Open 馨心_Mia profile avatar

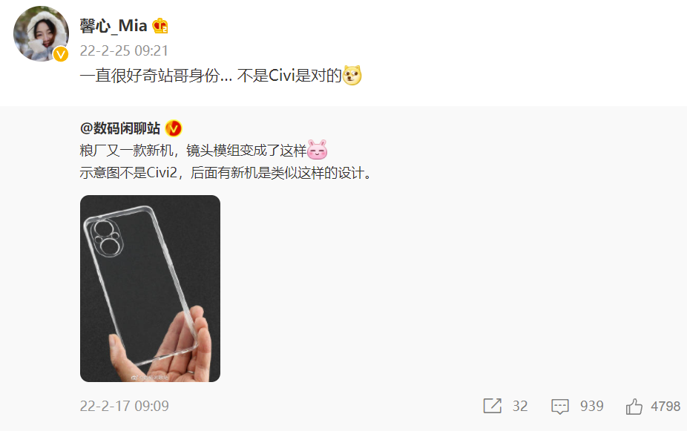41,33
